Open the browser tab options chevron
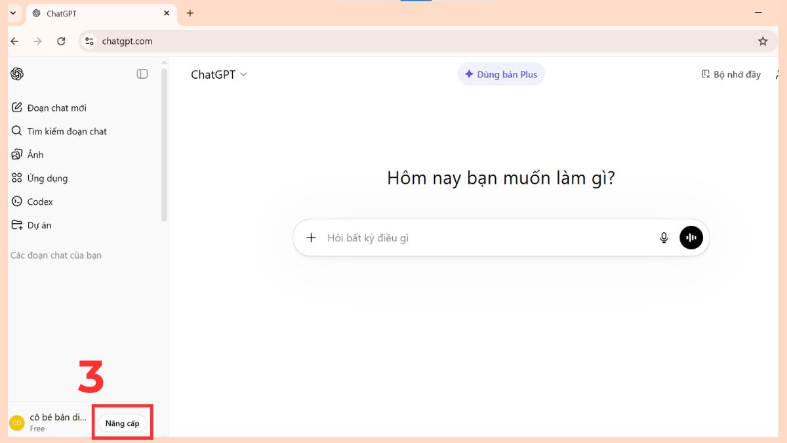Image resolution: width=787 pixels, height=443 pixels. (12, 12)
